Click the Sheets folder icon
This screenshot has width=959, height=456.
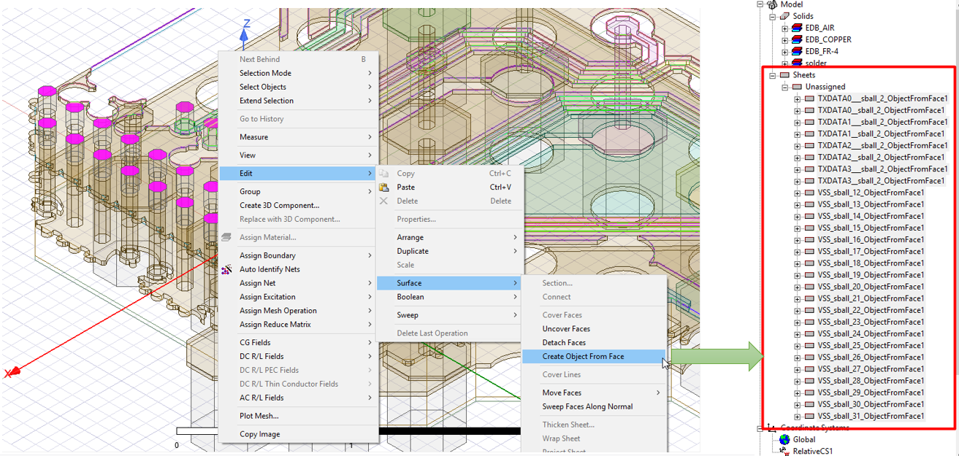(785, 75)
